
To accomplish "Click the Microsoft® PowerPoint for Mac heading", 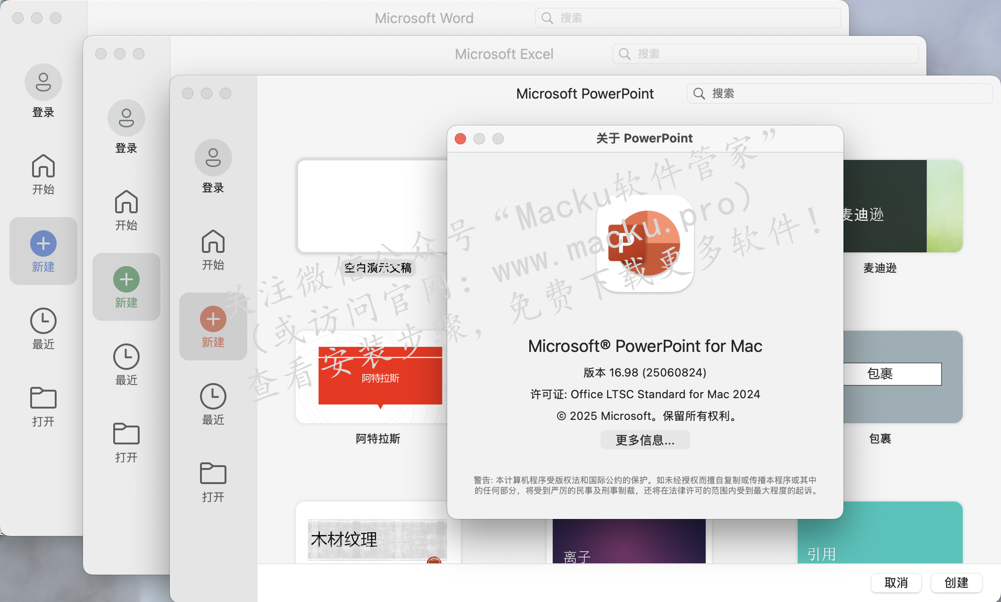I will pos(645,346).
